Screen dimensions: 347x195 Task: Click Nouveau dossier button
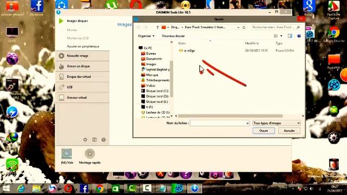pyautogui.click(x=173, y=36)
